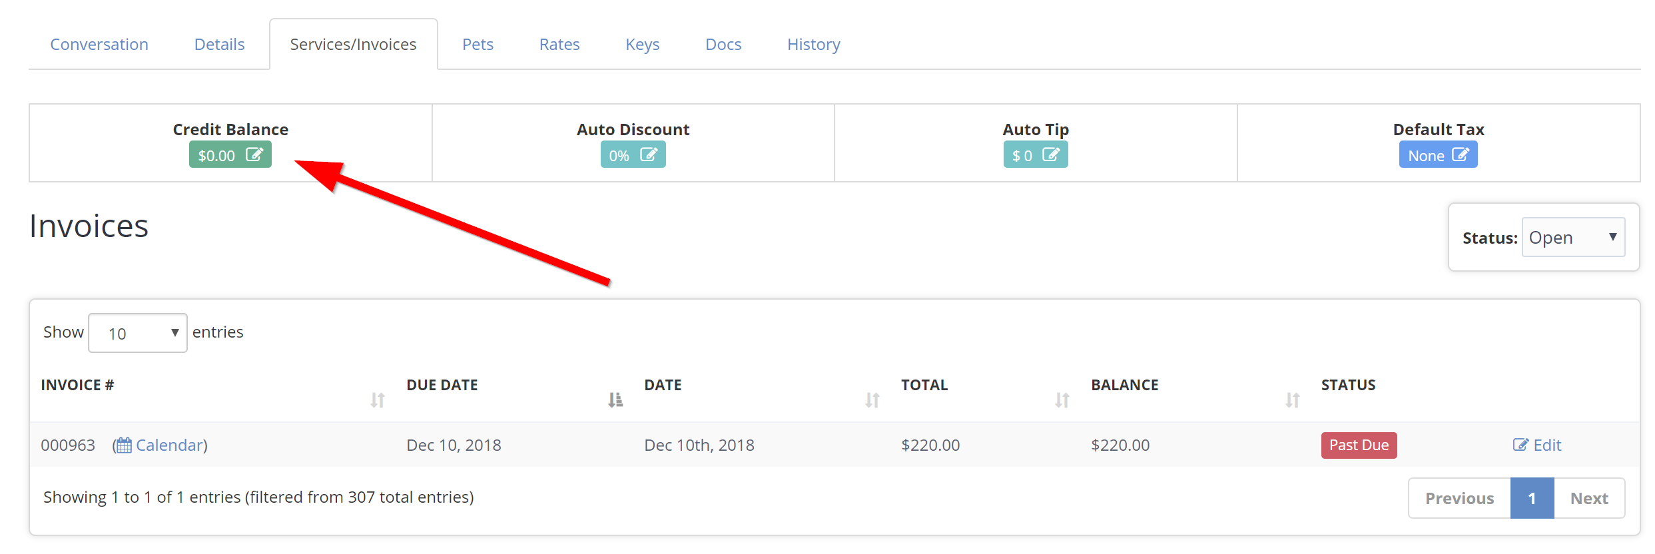Go to the Next page

1589,498
